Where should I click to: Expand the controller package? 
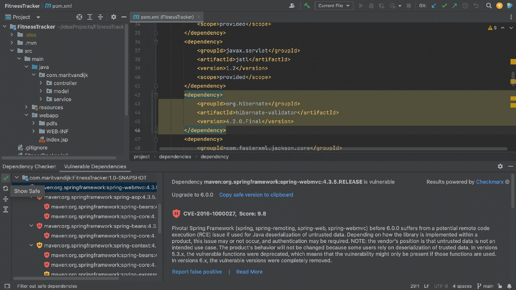pos(41,83)
